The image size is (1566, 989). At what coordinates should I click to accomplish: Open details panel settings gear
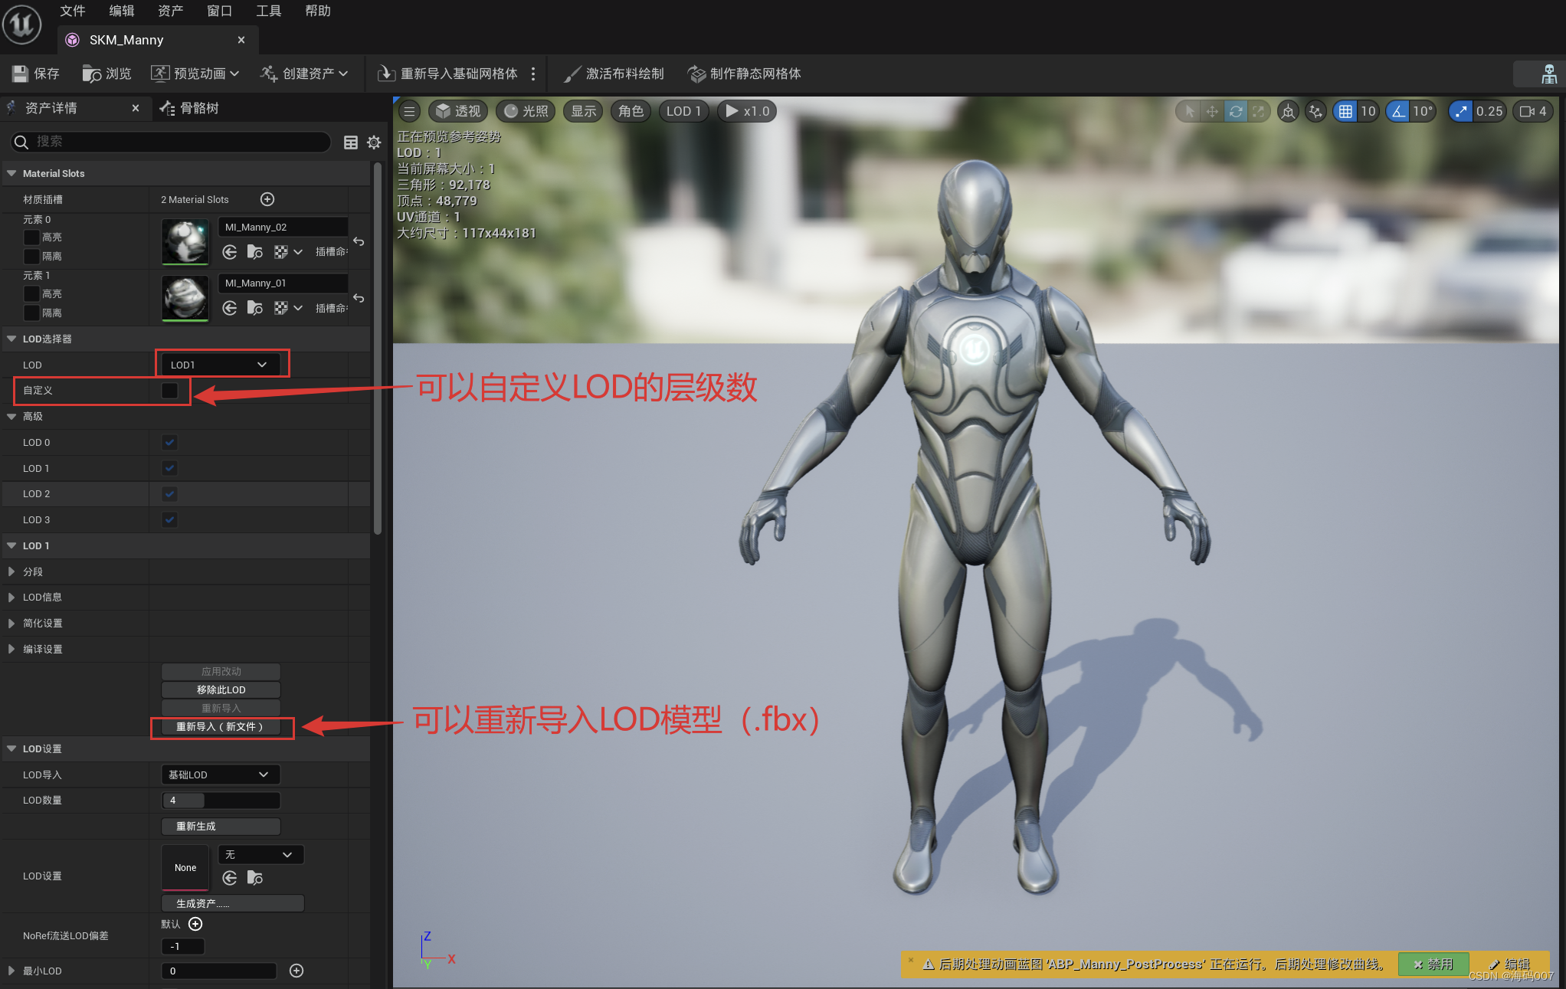tap(374, 142)
